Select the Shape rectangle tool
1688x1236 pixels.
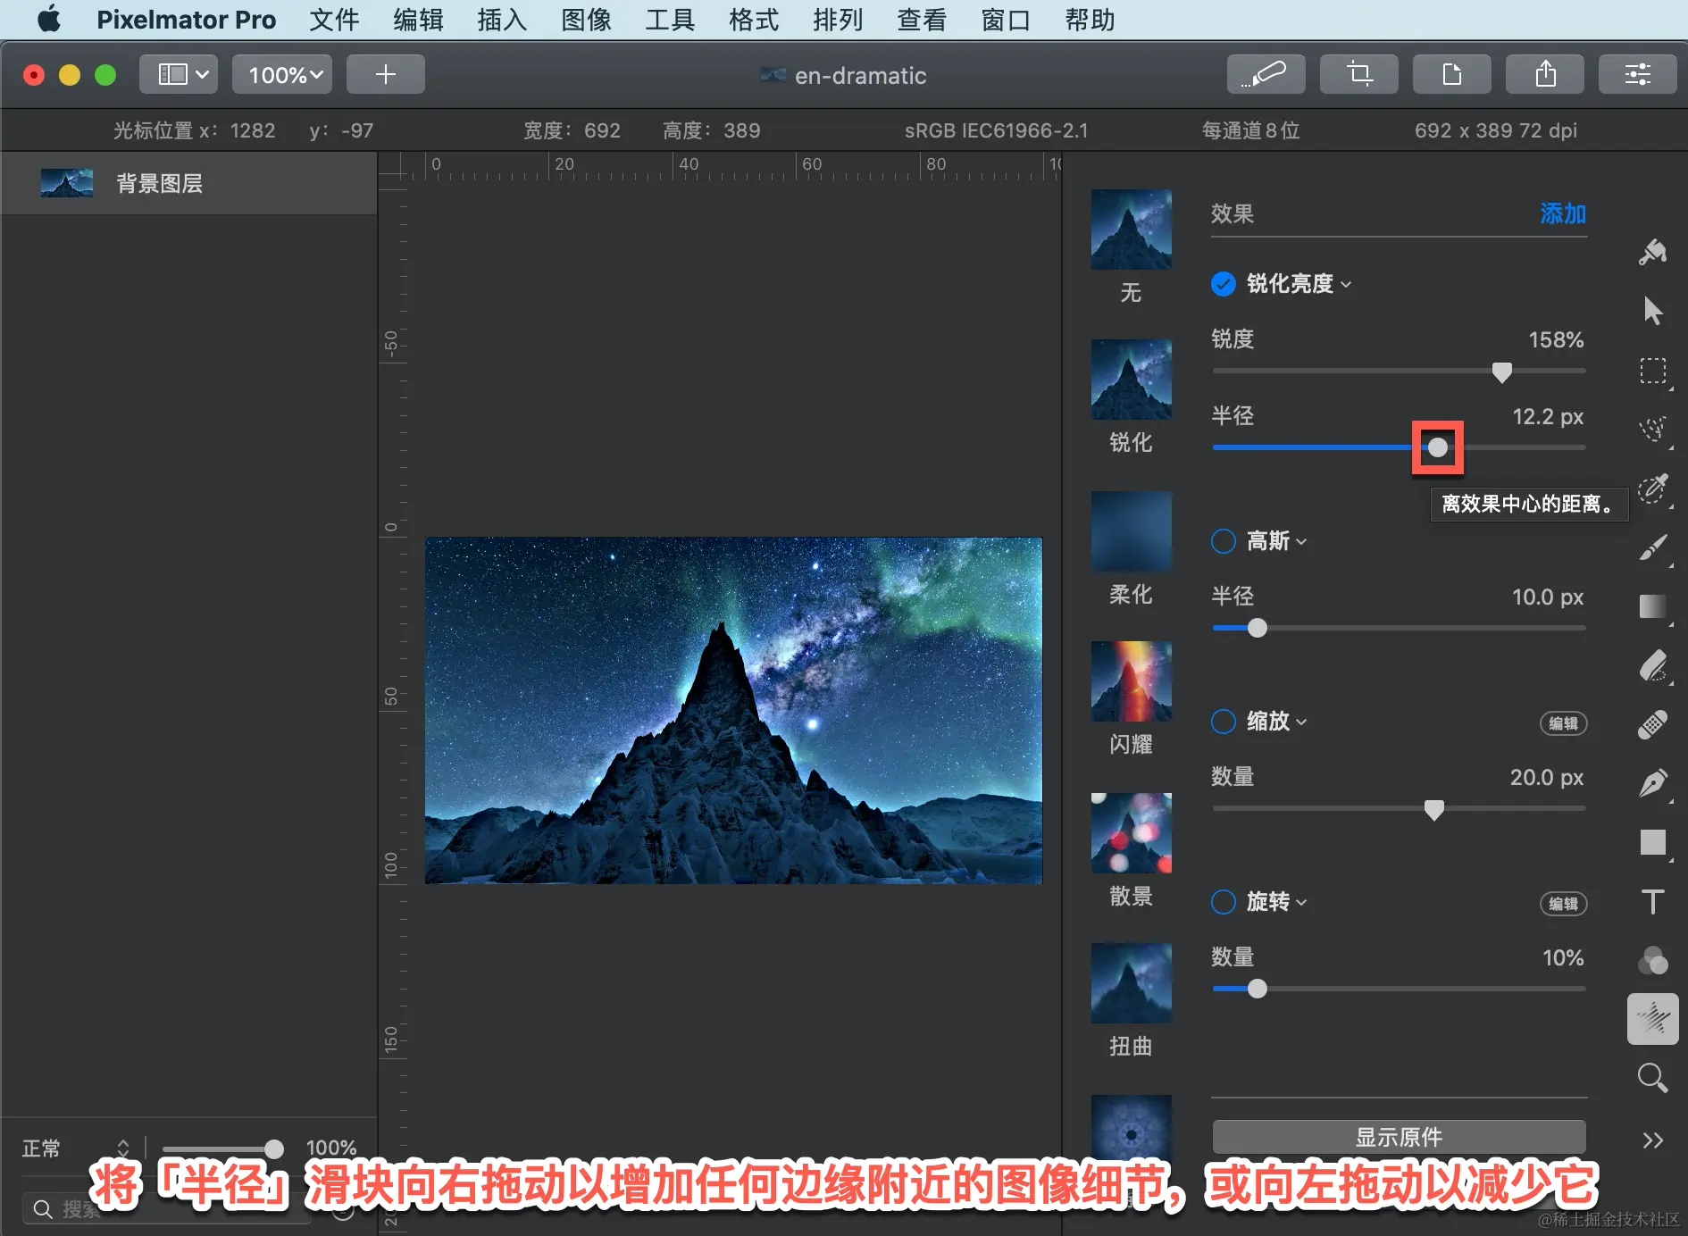1653,842
